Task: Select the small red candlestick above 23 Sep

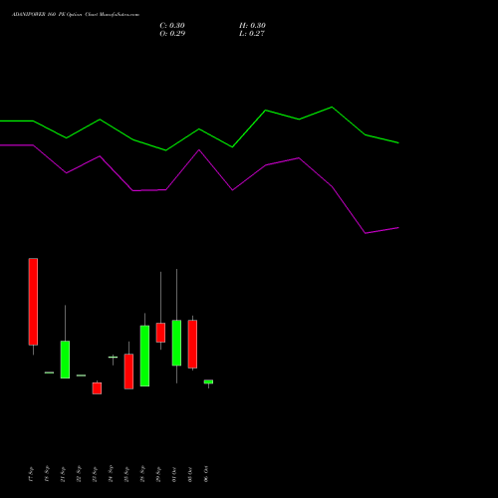Action: 97,388
